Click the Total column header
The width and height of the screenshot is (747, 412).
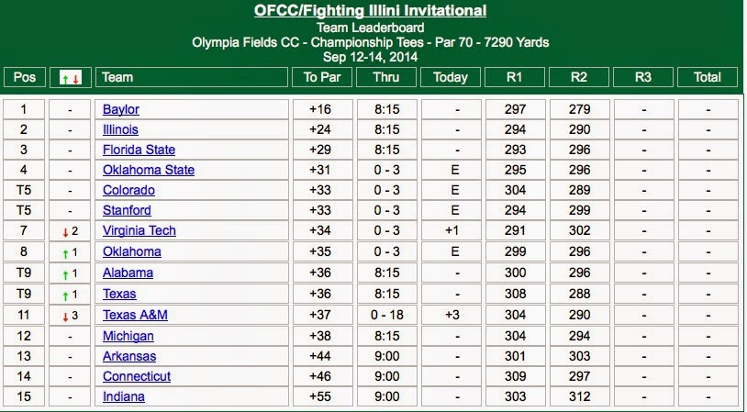708,77
